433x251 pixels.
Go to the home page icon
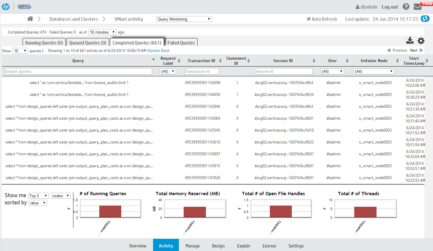coord(30,19)
